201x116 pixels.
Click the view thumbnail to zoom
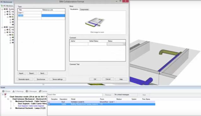click(95, 22)
